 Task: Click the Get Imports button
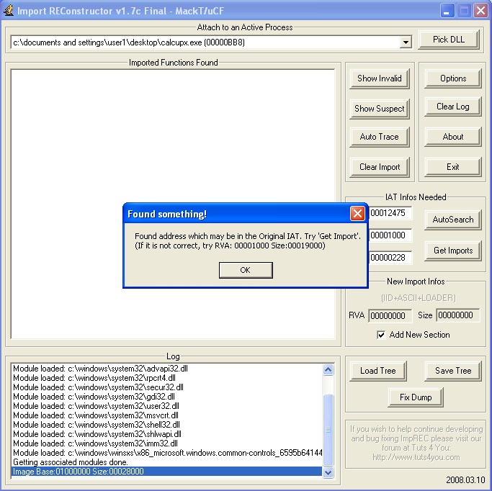[x=452, y=251]
